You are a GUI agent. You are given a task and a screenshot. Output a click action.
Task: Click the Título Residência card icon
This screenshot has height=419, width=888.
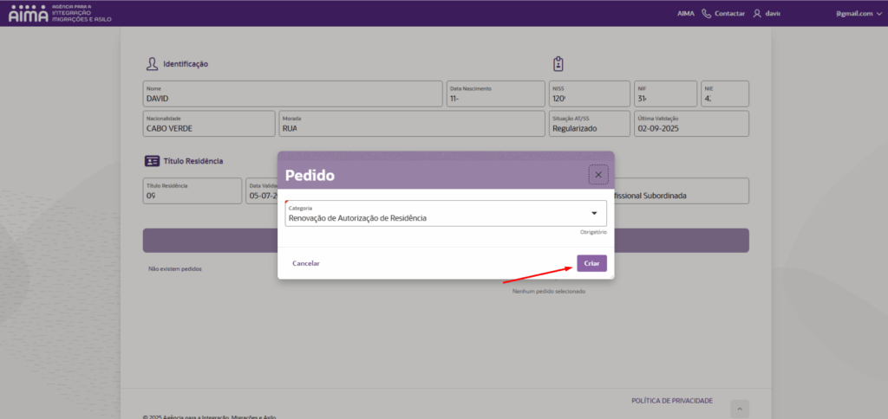click(152, 161)
